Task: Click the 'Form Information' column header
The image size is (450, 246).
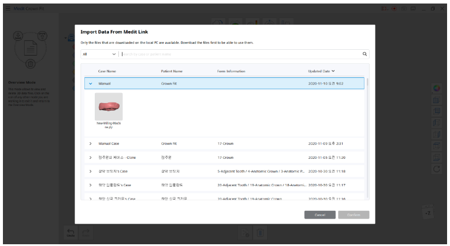Action: pos(231,71)
